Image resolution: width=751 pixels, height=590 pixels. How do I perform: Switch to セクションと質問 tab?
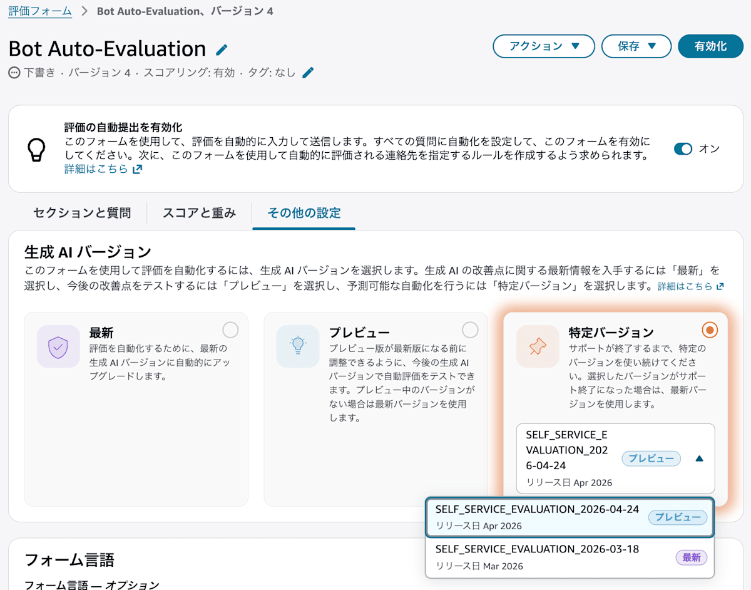pyautogui.click(x=82, y=213)
